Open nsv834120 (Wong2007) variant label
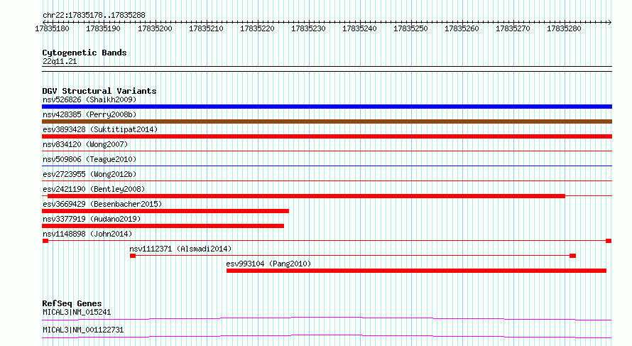 [85, 144]
